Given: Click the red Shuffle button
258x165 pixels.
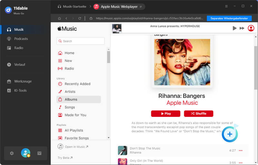Looking at the screenshot, I should click(198, 114).
